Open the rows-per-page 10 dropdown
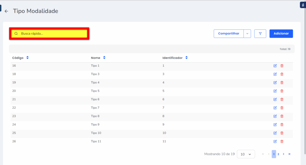The width and height of the screenshot is (306, 165). tap(246, 154)
